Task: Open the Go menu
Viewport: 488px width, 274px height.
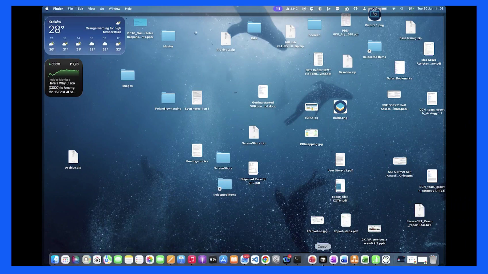Action: tap(102, 9)
